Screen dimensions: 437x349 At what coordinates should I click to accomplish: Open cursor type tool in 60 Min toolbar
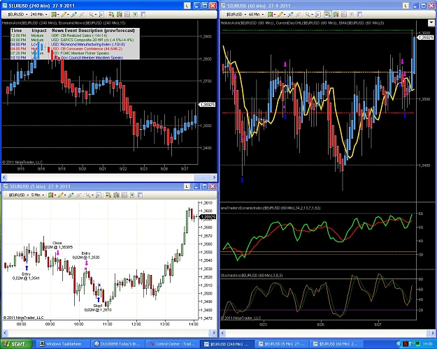click(x=308, y=14)
